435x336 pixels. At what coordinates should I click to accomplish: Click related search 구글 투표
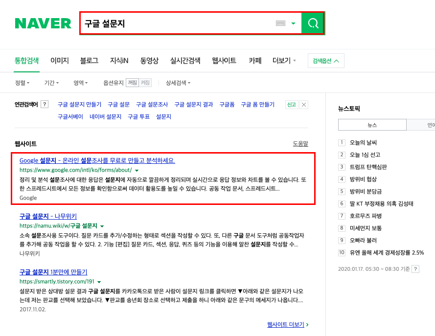pos(138,117)
